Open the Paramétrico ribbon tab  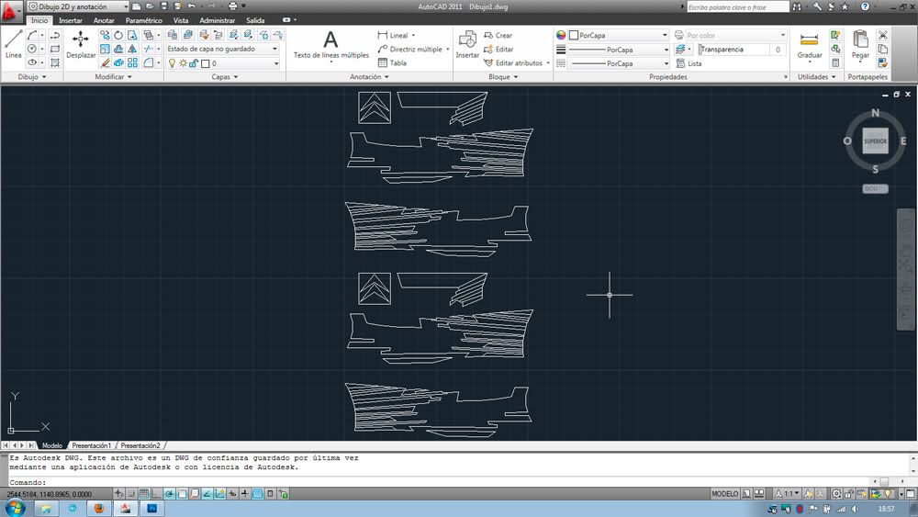(143, 20)
